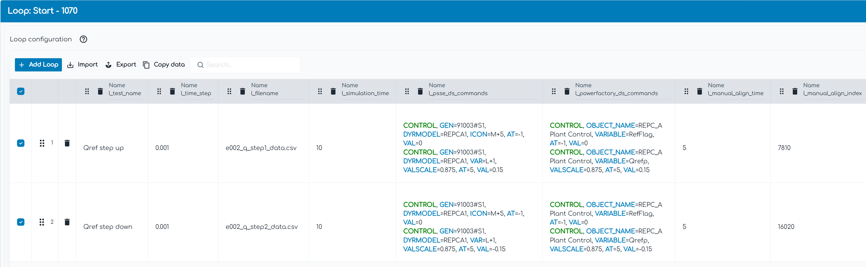The image size is (866, 267).
Task: Click drag handle of l_time_step column
Action: 159,91
